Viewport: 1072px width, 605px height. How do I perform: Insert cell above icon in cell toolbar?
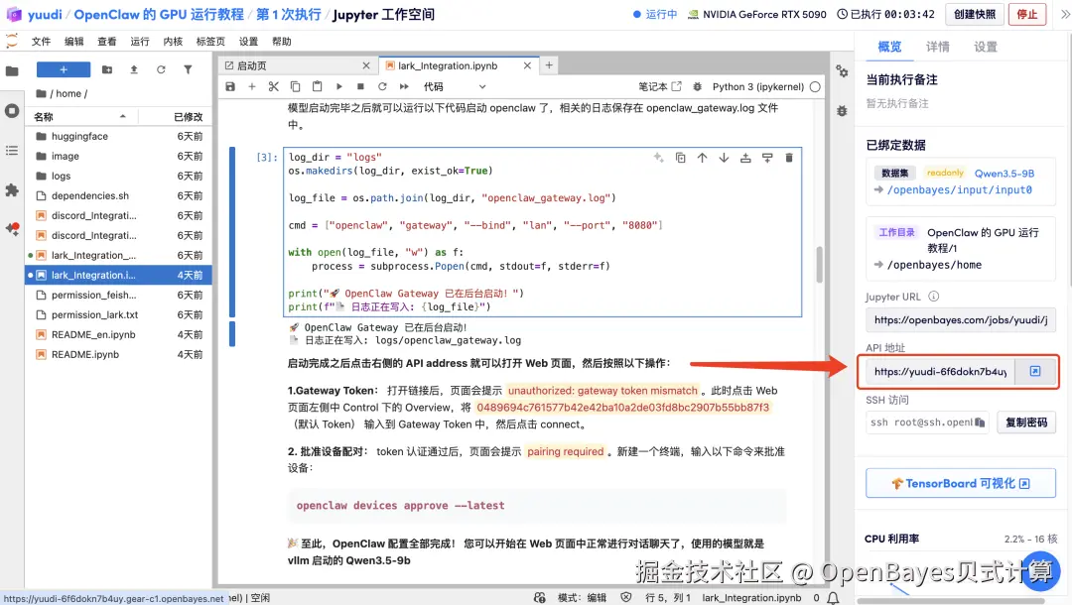click(x=745, y=158)
